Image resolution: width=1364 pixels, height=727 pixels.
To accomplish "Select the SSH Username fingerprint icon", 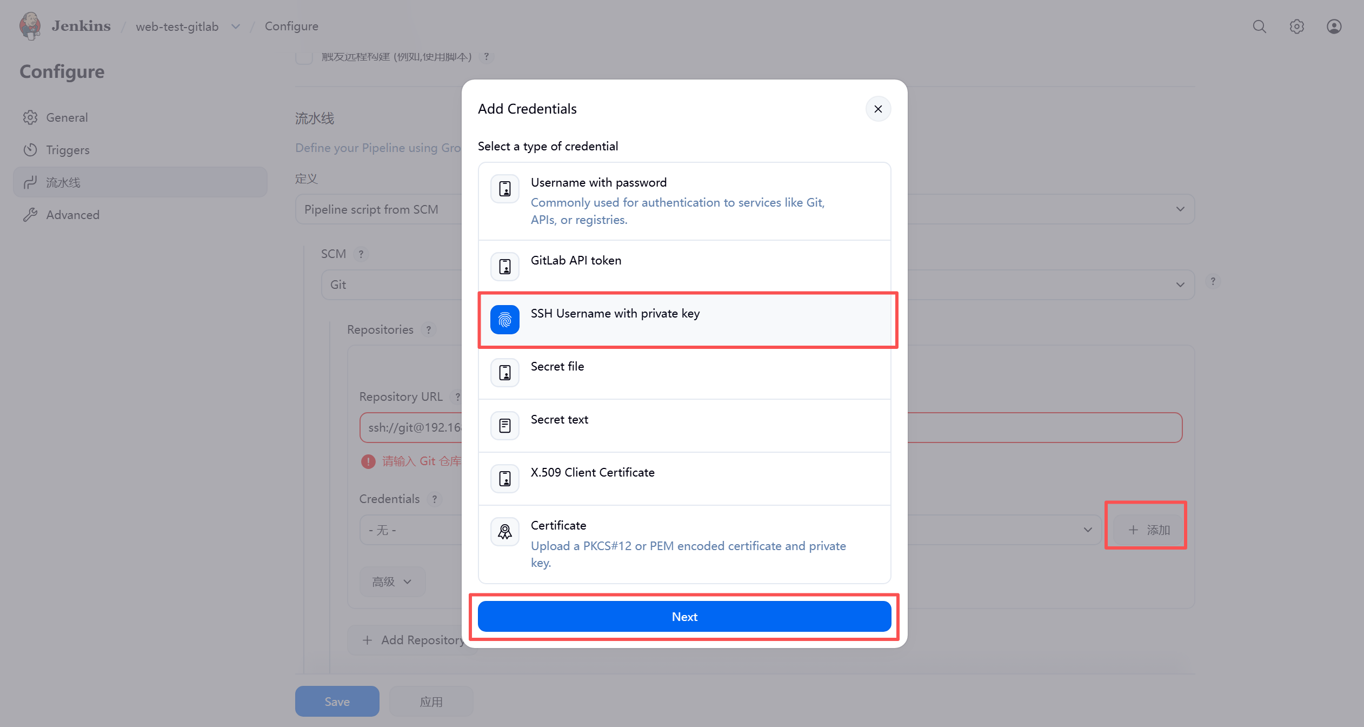I will pos(504,320).
